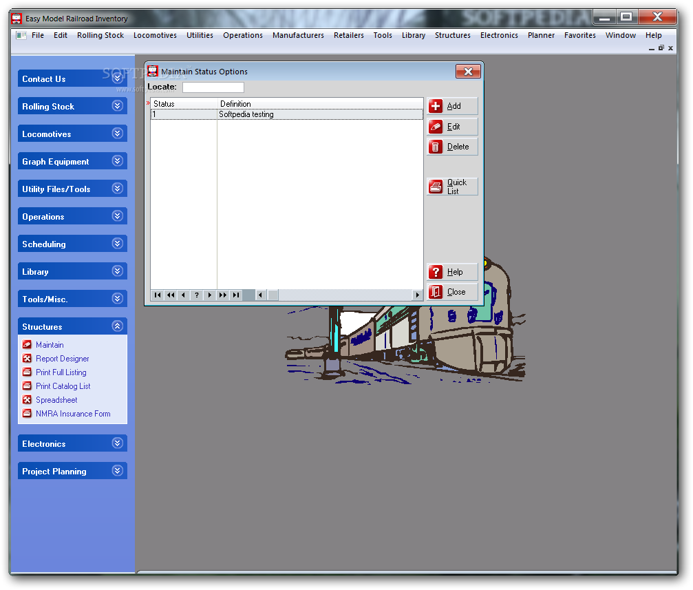Click the Status column header
693x590 pixels.
click(x=184, y=104)
